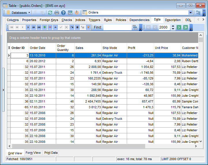
Task: Click the green last page double-arrow
Action: pos(185,27)
